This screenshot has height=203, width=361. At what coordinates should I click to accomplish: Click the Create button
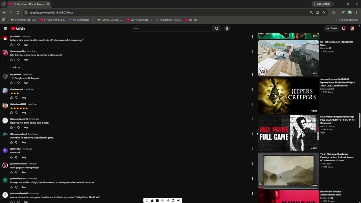coord(332,28)
